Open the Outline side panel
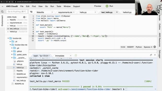 click(160, 27)
